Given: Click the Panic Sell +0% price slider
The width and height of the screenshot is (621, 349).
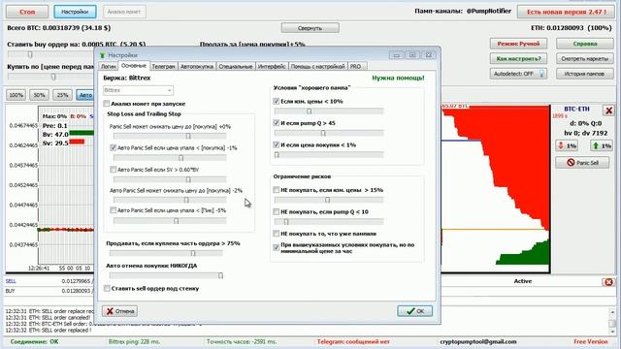Looking at the screenshot, I should (170, 136).
